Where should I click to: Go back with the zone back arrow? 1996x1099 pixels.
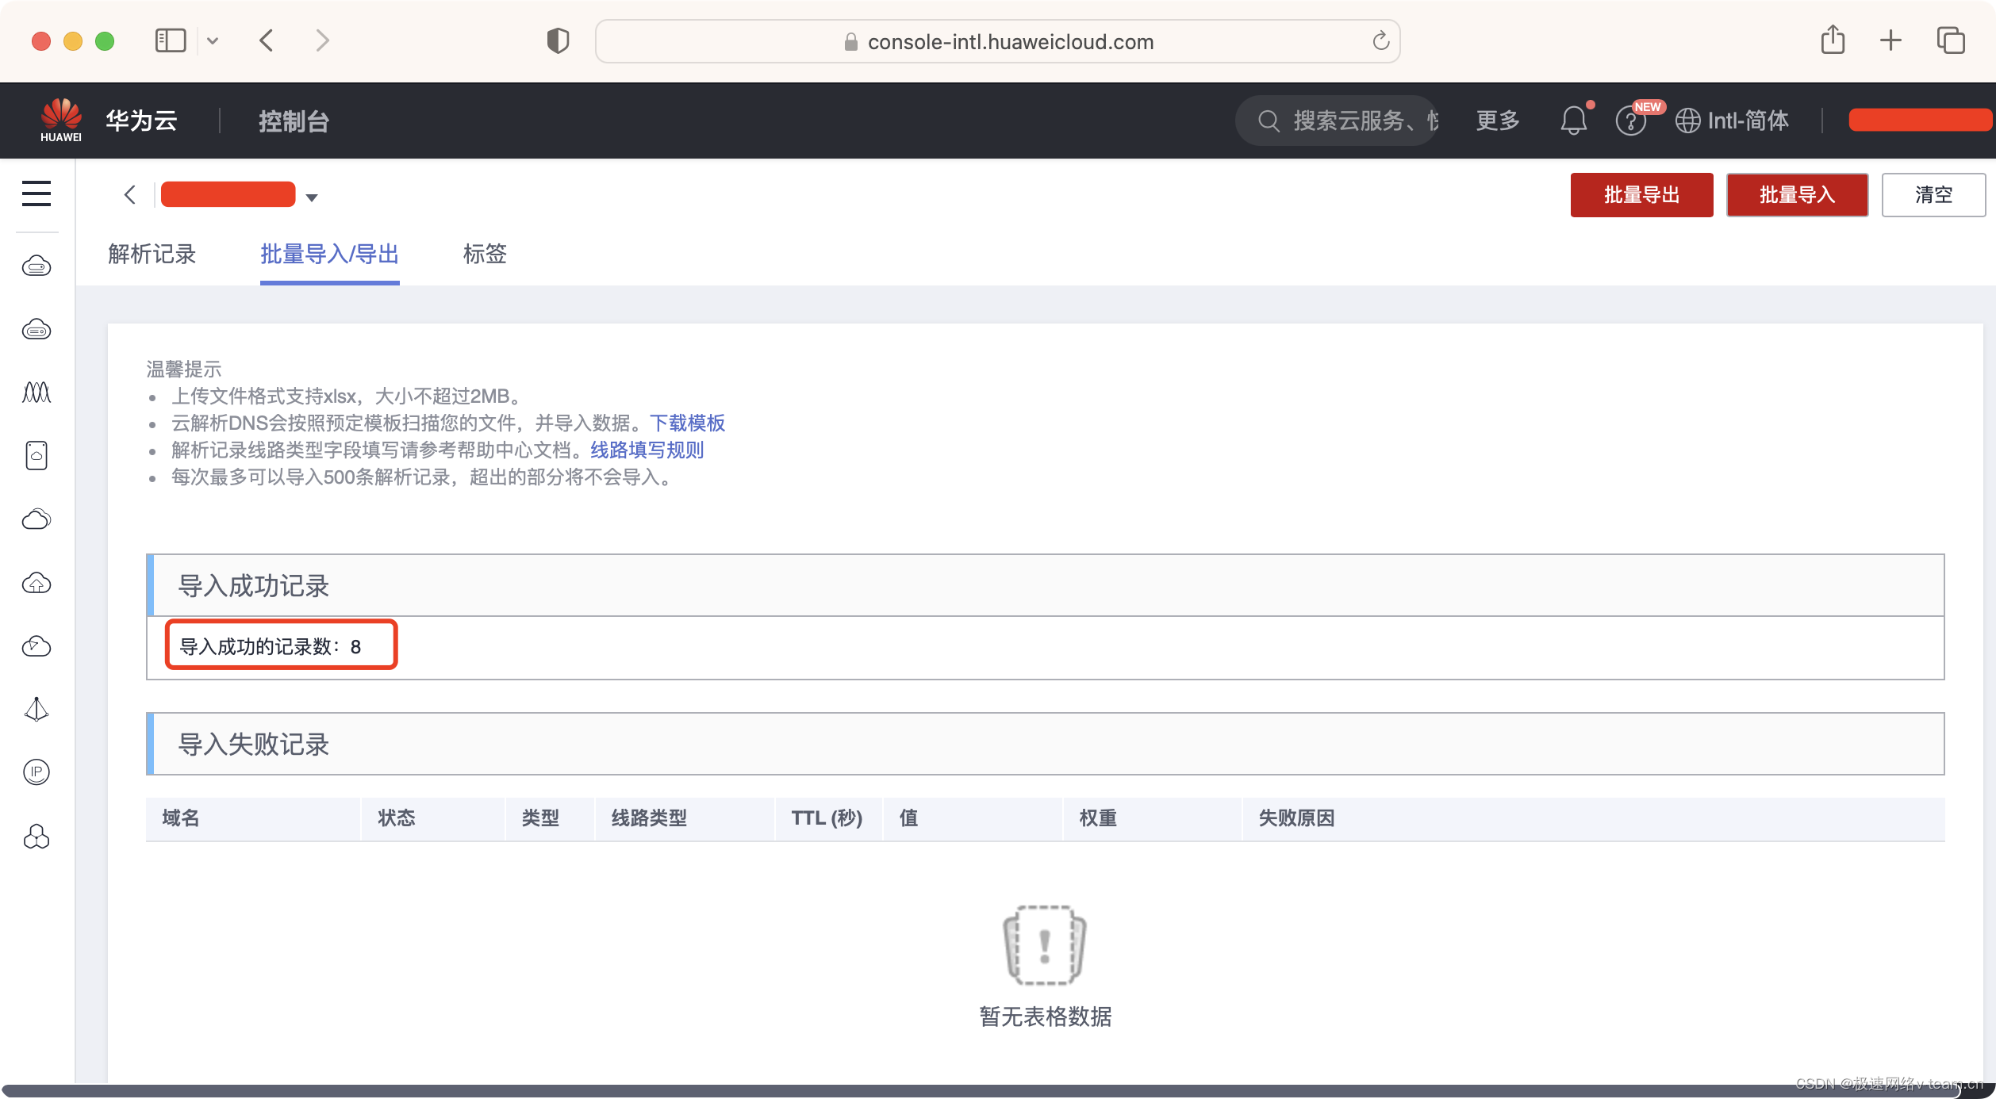tap(130, 195)
